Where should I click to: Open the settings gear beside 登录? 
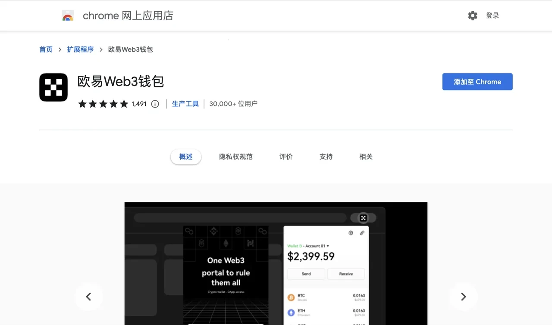pos(473,15)
